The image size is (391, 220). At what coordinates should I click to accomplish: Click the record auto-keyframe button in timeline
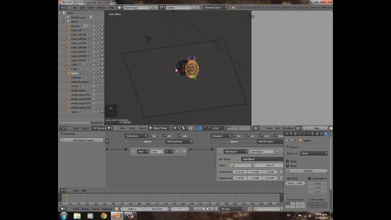[x=250, y=209]
